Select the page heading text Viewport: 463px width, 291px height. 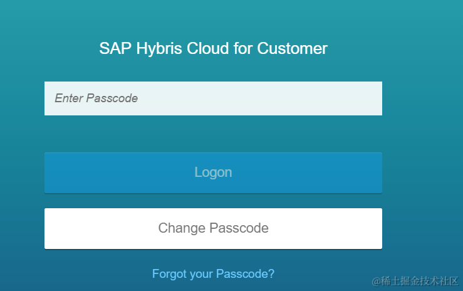[x=213, y=49]
